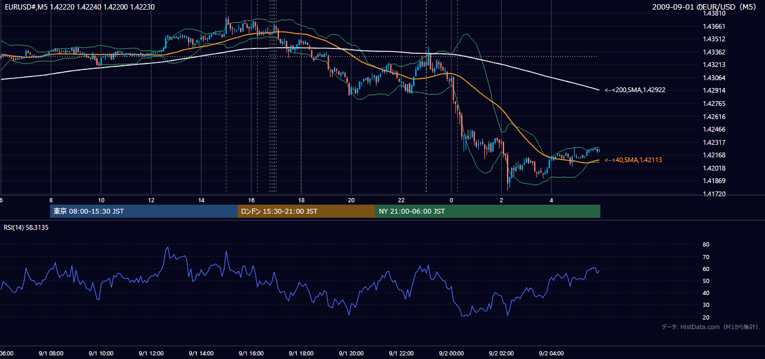Click RSI level 40 on the axis
The width and height of the screenshot is (765, 359).
pos(706,293)
